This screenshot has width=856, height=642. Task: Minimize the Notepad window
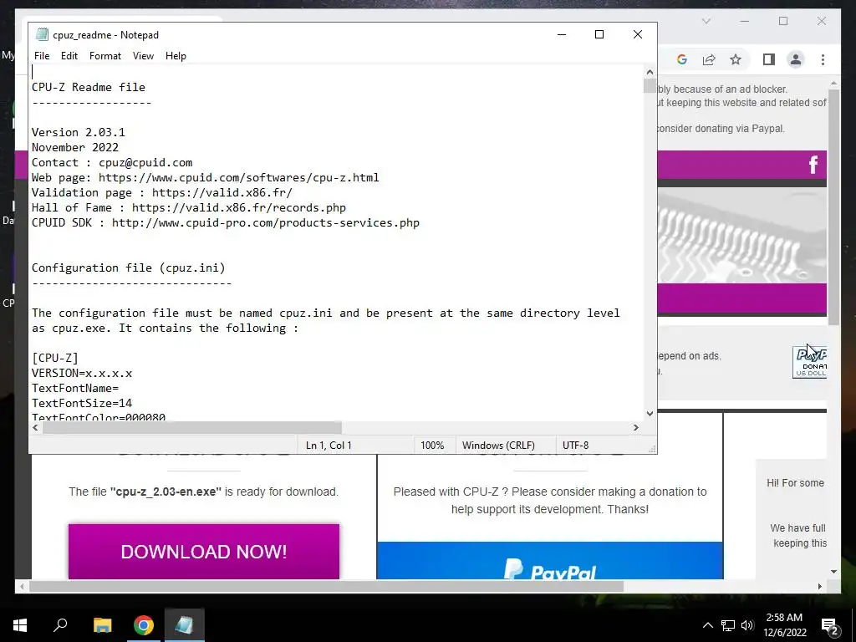562,34
